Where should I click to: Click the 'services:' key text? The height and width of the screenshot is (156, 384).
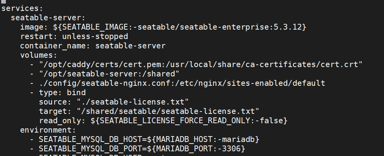22,9
